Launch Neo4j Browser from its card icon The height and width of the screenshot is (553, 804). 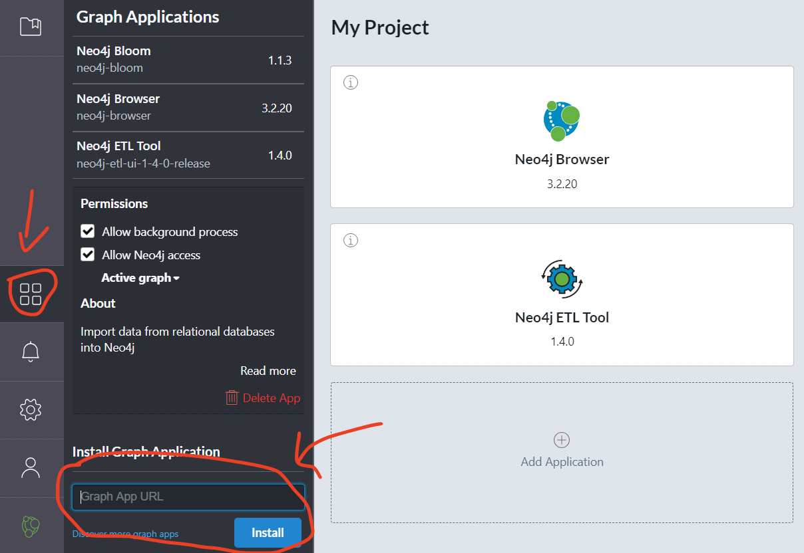click(561, 120)
